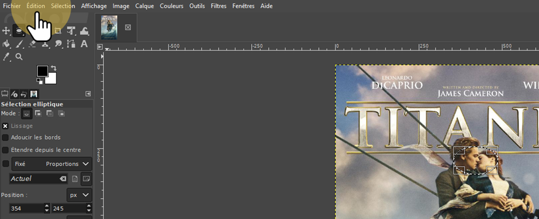The image size is (539, 219).
Task: Select the Crop tool
Action: click(57, 31)
